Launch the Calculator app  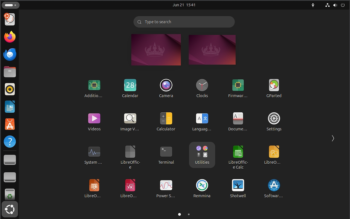pyautogui.click(x=166, y=119)
